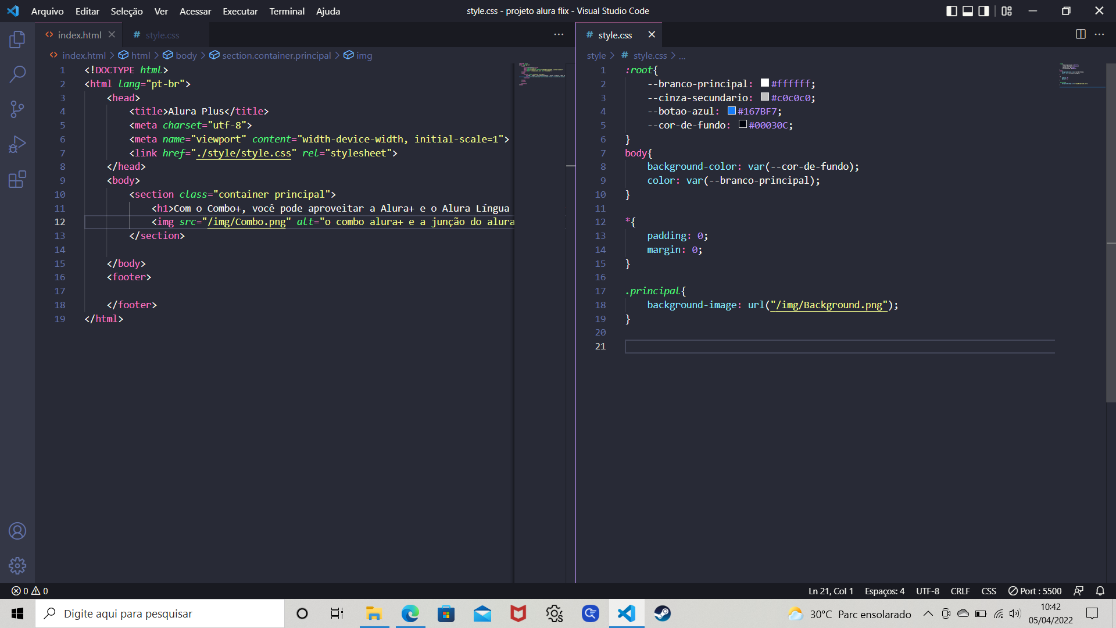Image resolution: width=1116 pixels, height=628 pixels.
Task: Follow the ./style/style.css link
Action: tap(244, 153)
